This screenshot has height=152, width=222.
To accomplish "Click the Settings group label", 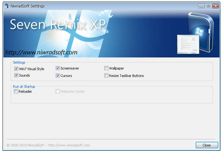I will coord(19,62).
